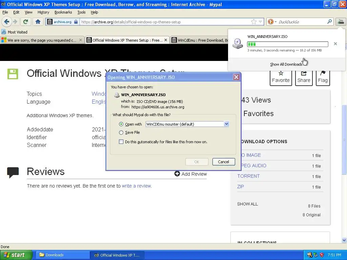Open the Most Visited bookmarks folder
The width and height of the screenshot is (347, 260).
[x=15, y=32]
